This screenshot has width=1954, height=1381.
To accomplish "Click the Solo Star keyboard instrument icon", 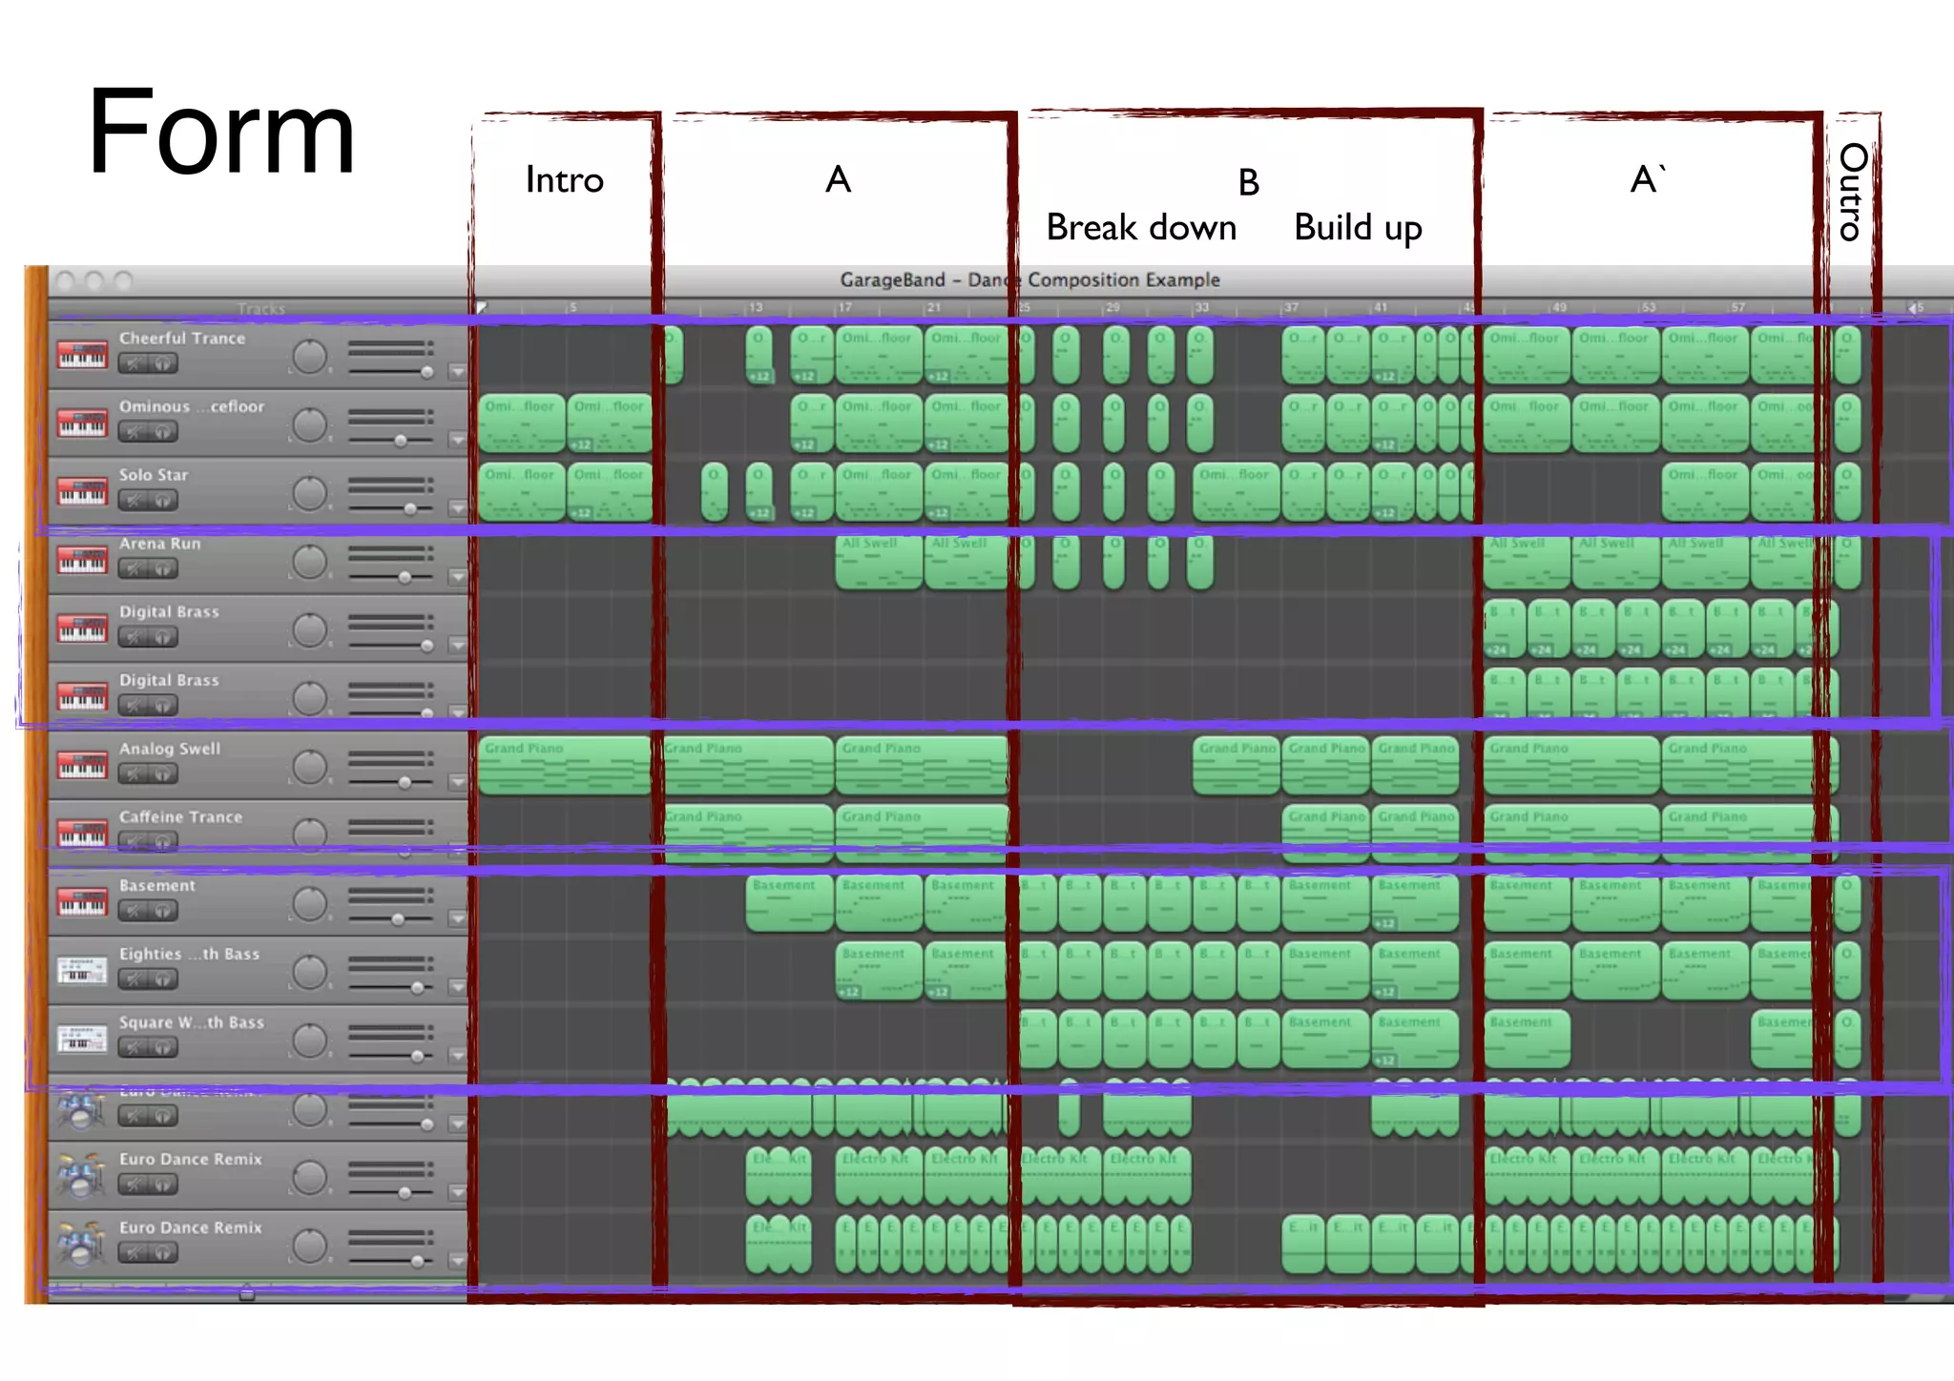I will [x=82, y=490].
